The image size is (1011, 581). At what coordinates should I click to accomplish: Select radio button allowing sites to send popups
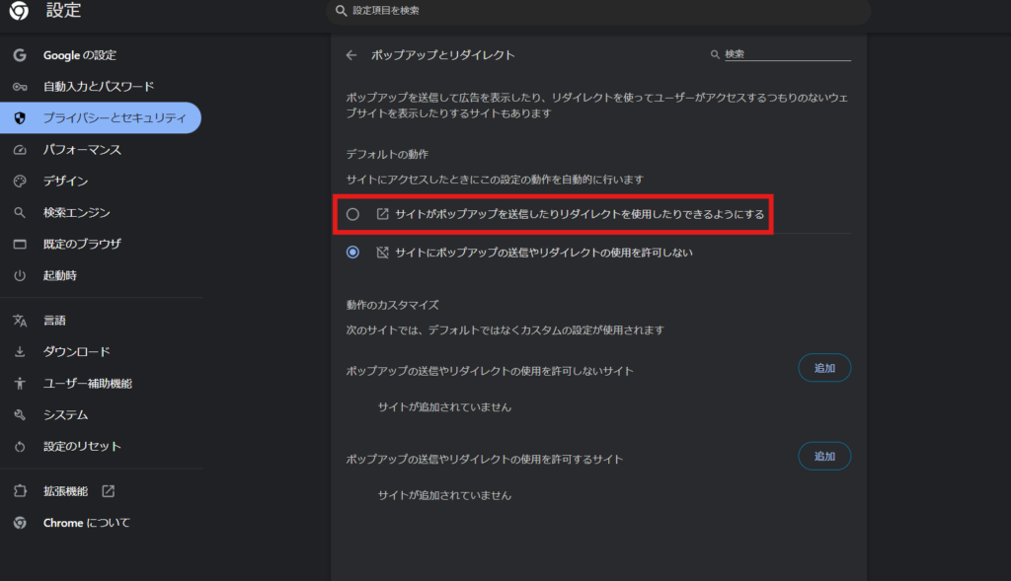(352, 214)
